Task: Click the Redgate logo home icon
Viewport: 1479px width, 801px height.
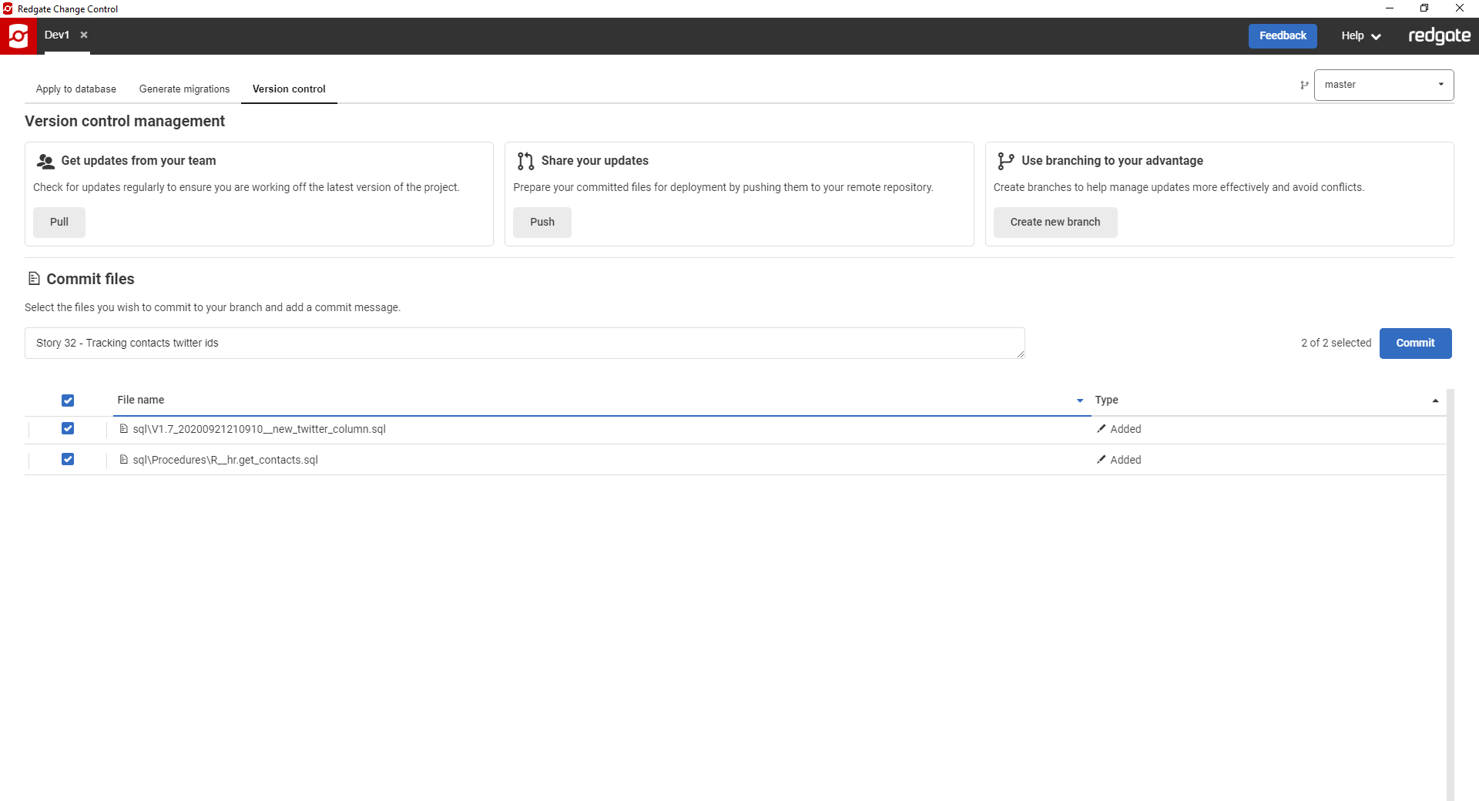Action: click(x=18, y=35)
